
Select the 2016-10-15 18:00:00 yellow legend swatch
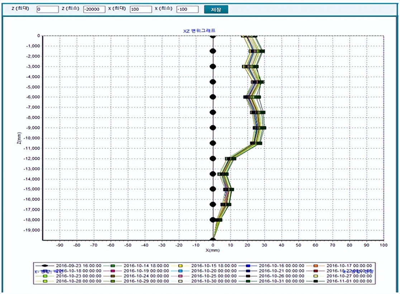coord(180,266)
